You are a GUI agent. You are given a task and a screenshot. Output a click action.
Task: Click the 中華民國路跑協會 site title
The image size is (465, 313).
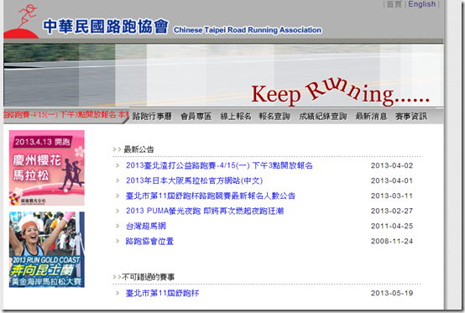point(105,26)
